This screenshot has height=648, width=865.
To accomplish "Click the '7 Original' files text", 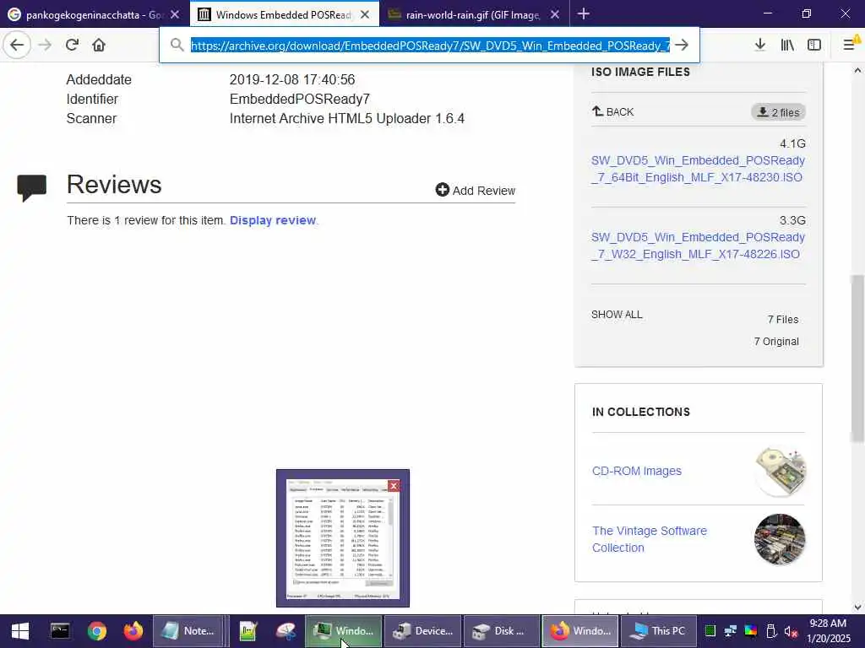I will click(x=776, y=342).
